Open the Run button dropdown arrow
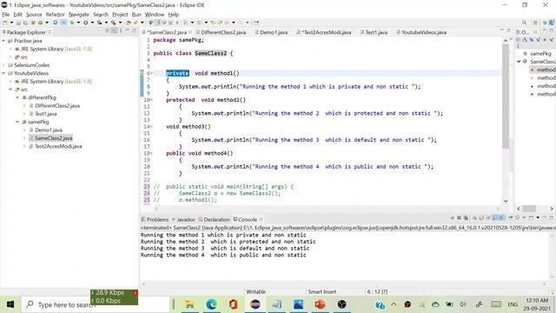The height and width of the screenshot is (313, 556). (x=92, y=23)
